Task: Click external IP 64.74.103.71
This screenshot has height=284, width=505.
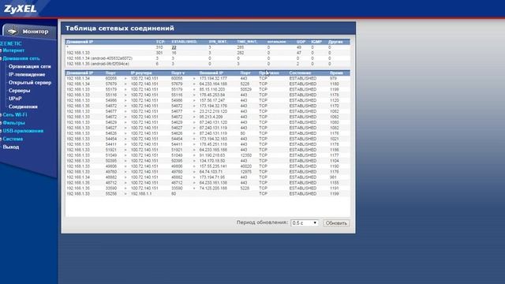Action: click(211, 172)
